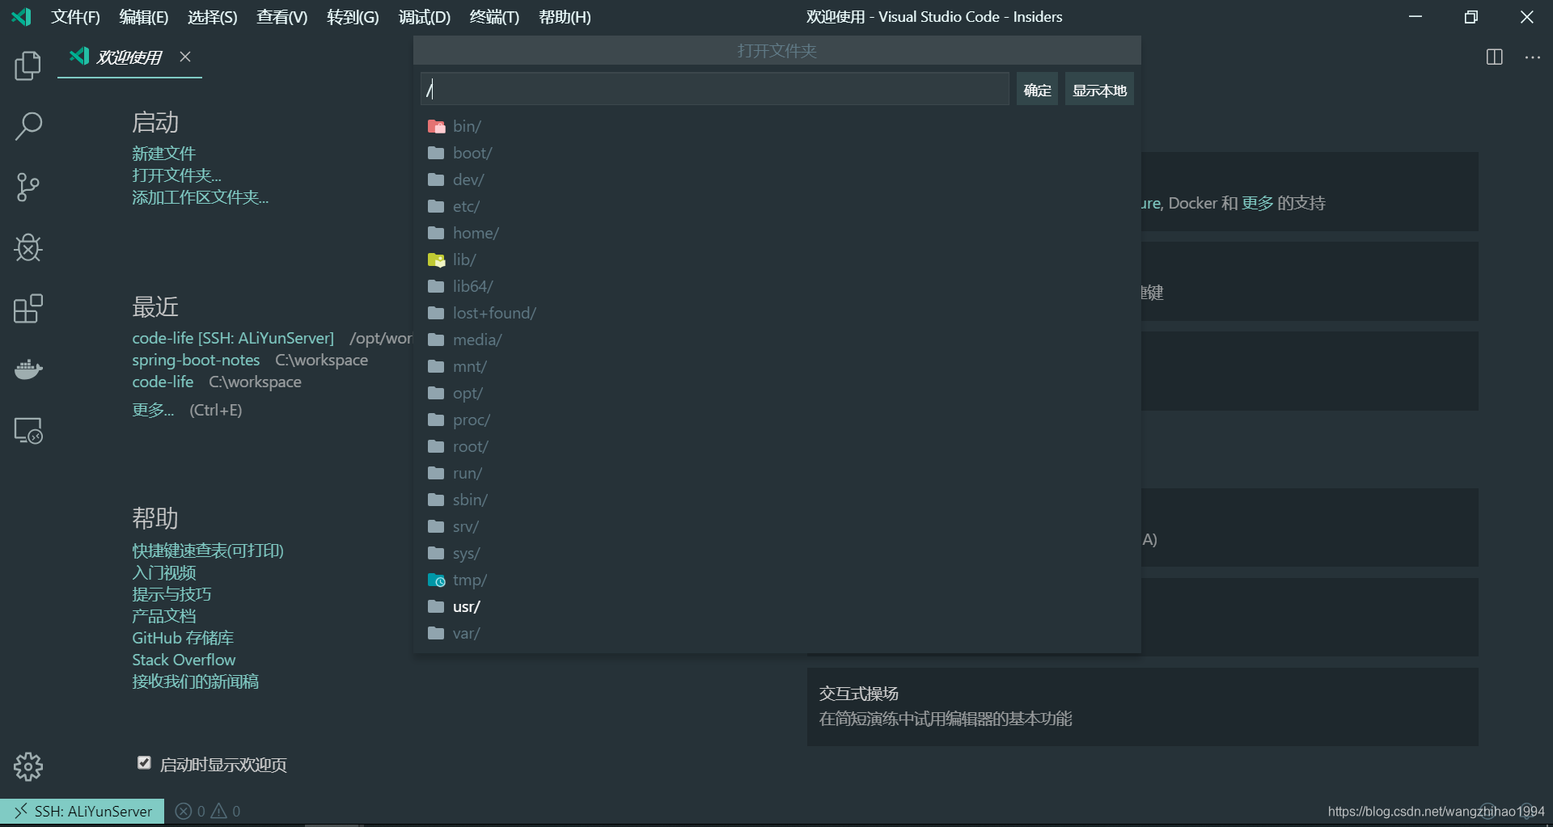
Task: Click the SSH: ALiYunServer remote indicator
Action: (x=83, y=811)
